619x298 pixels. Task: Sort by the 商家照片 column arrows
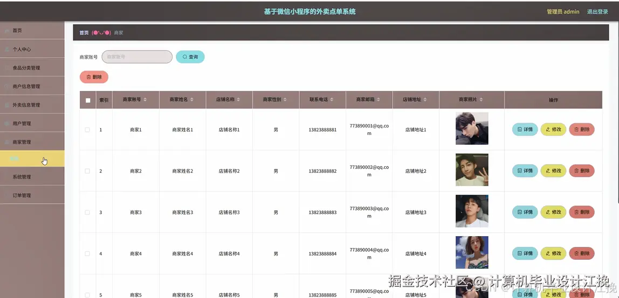[x=481, y=100]
